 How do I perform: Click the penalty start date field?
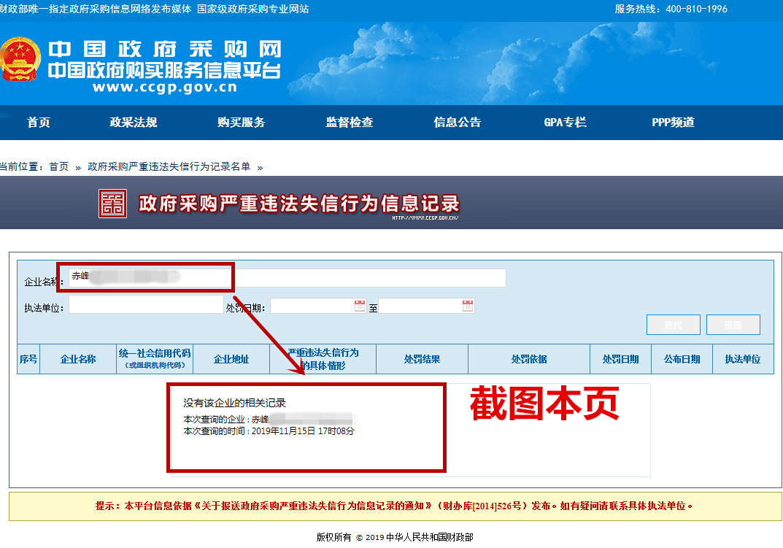(x=312, y=306)
